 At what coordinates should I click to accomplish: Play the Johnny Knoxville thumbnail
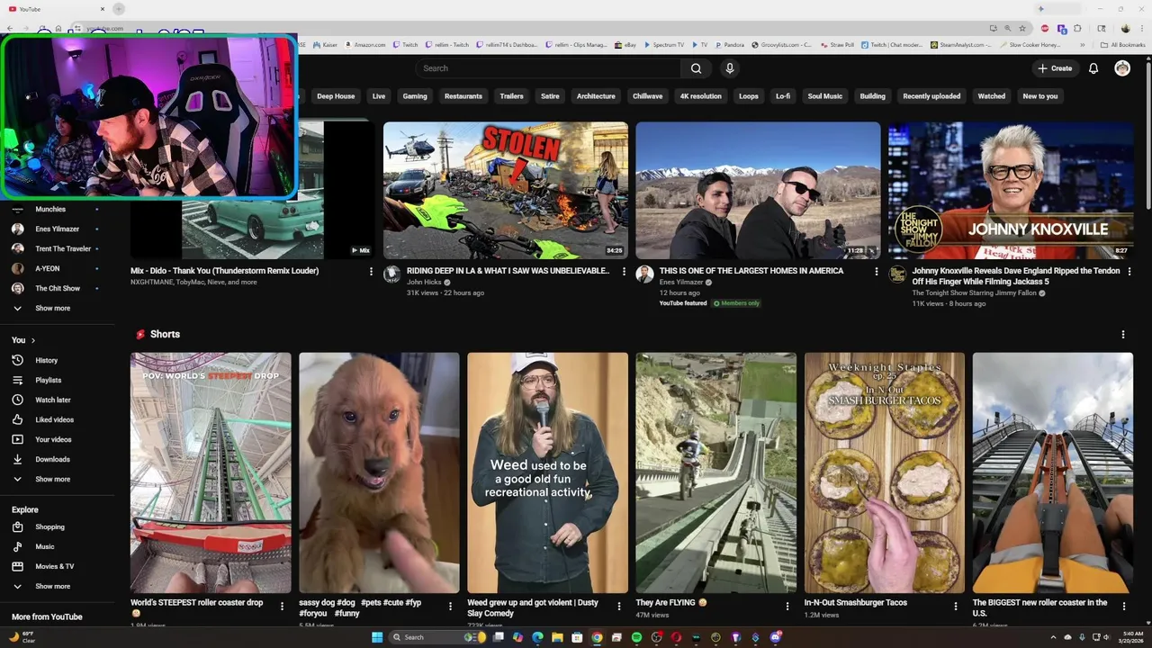pyautogui.click(x=1011, y=191)
